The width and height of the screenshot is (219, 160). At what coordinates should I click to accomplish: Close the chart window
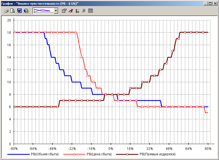pyautogui.click(x=215, y=4)
